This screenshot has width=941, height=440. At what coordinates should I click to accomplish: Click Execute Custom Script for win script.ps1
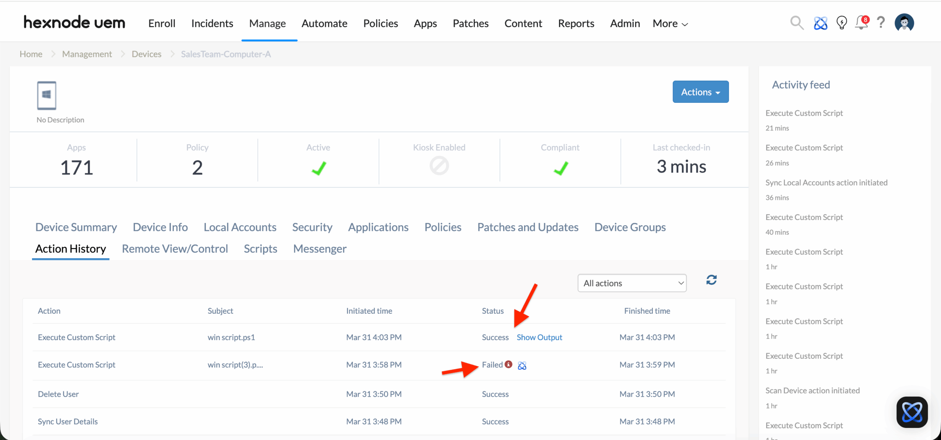pos(76,337)
